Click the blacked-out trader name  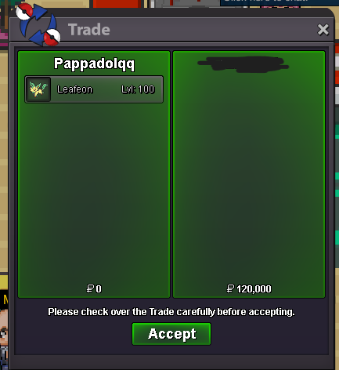point(243,64)
